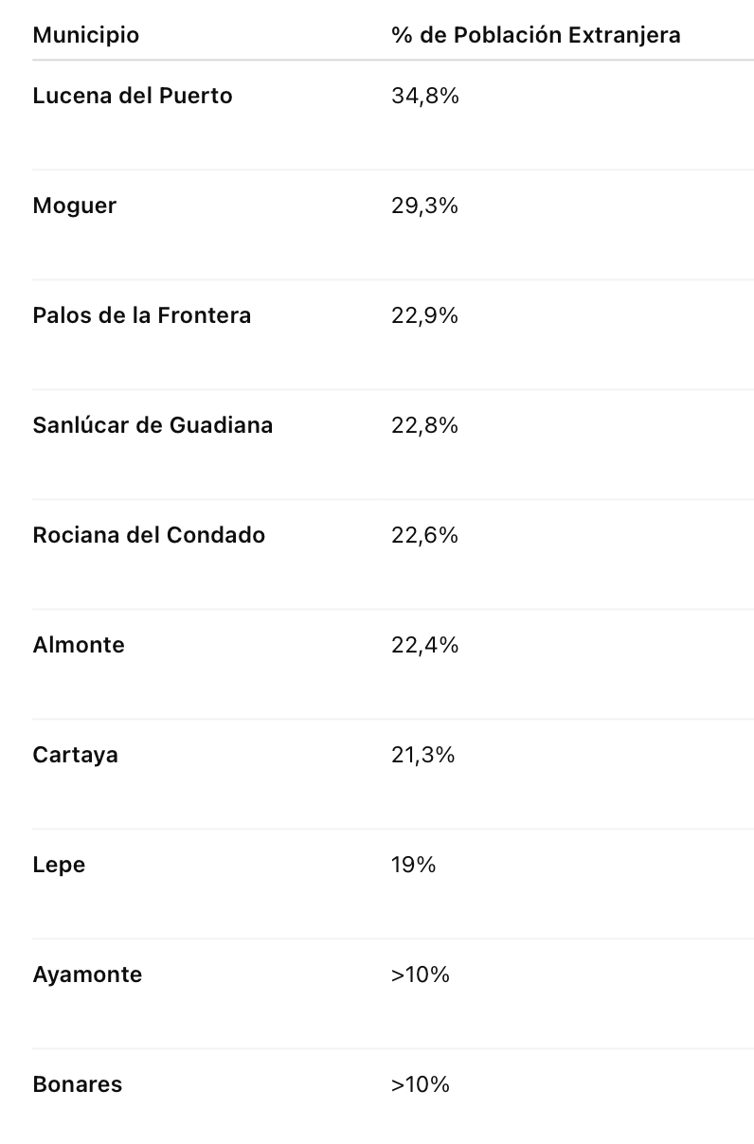Click the 22,8% percentage value
This screenshot has height=1144, width=754.
[x=424, y=425]
